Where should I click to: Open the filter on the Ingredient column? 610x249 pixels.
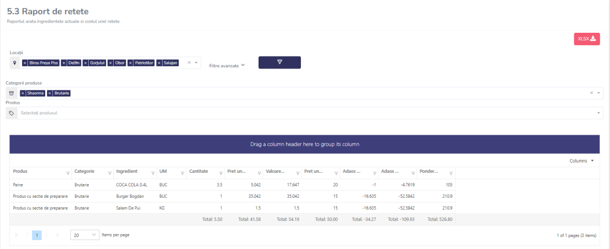tap(151, 173)
